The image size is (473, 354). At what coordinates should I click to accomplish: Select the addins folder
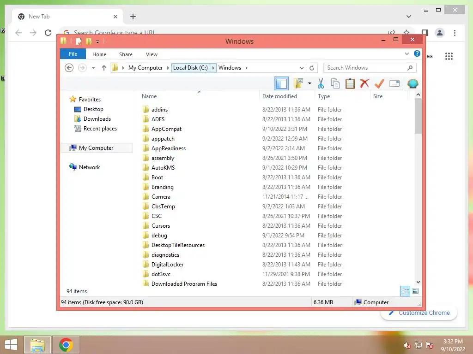coord(159,110)
